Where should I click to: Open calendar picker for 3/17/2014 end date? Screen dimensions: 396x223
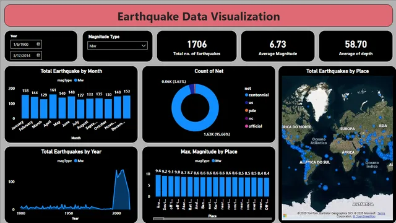click(38, 55)
